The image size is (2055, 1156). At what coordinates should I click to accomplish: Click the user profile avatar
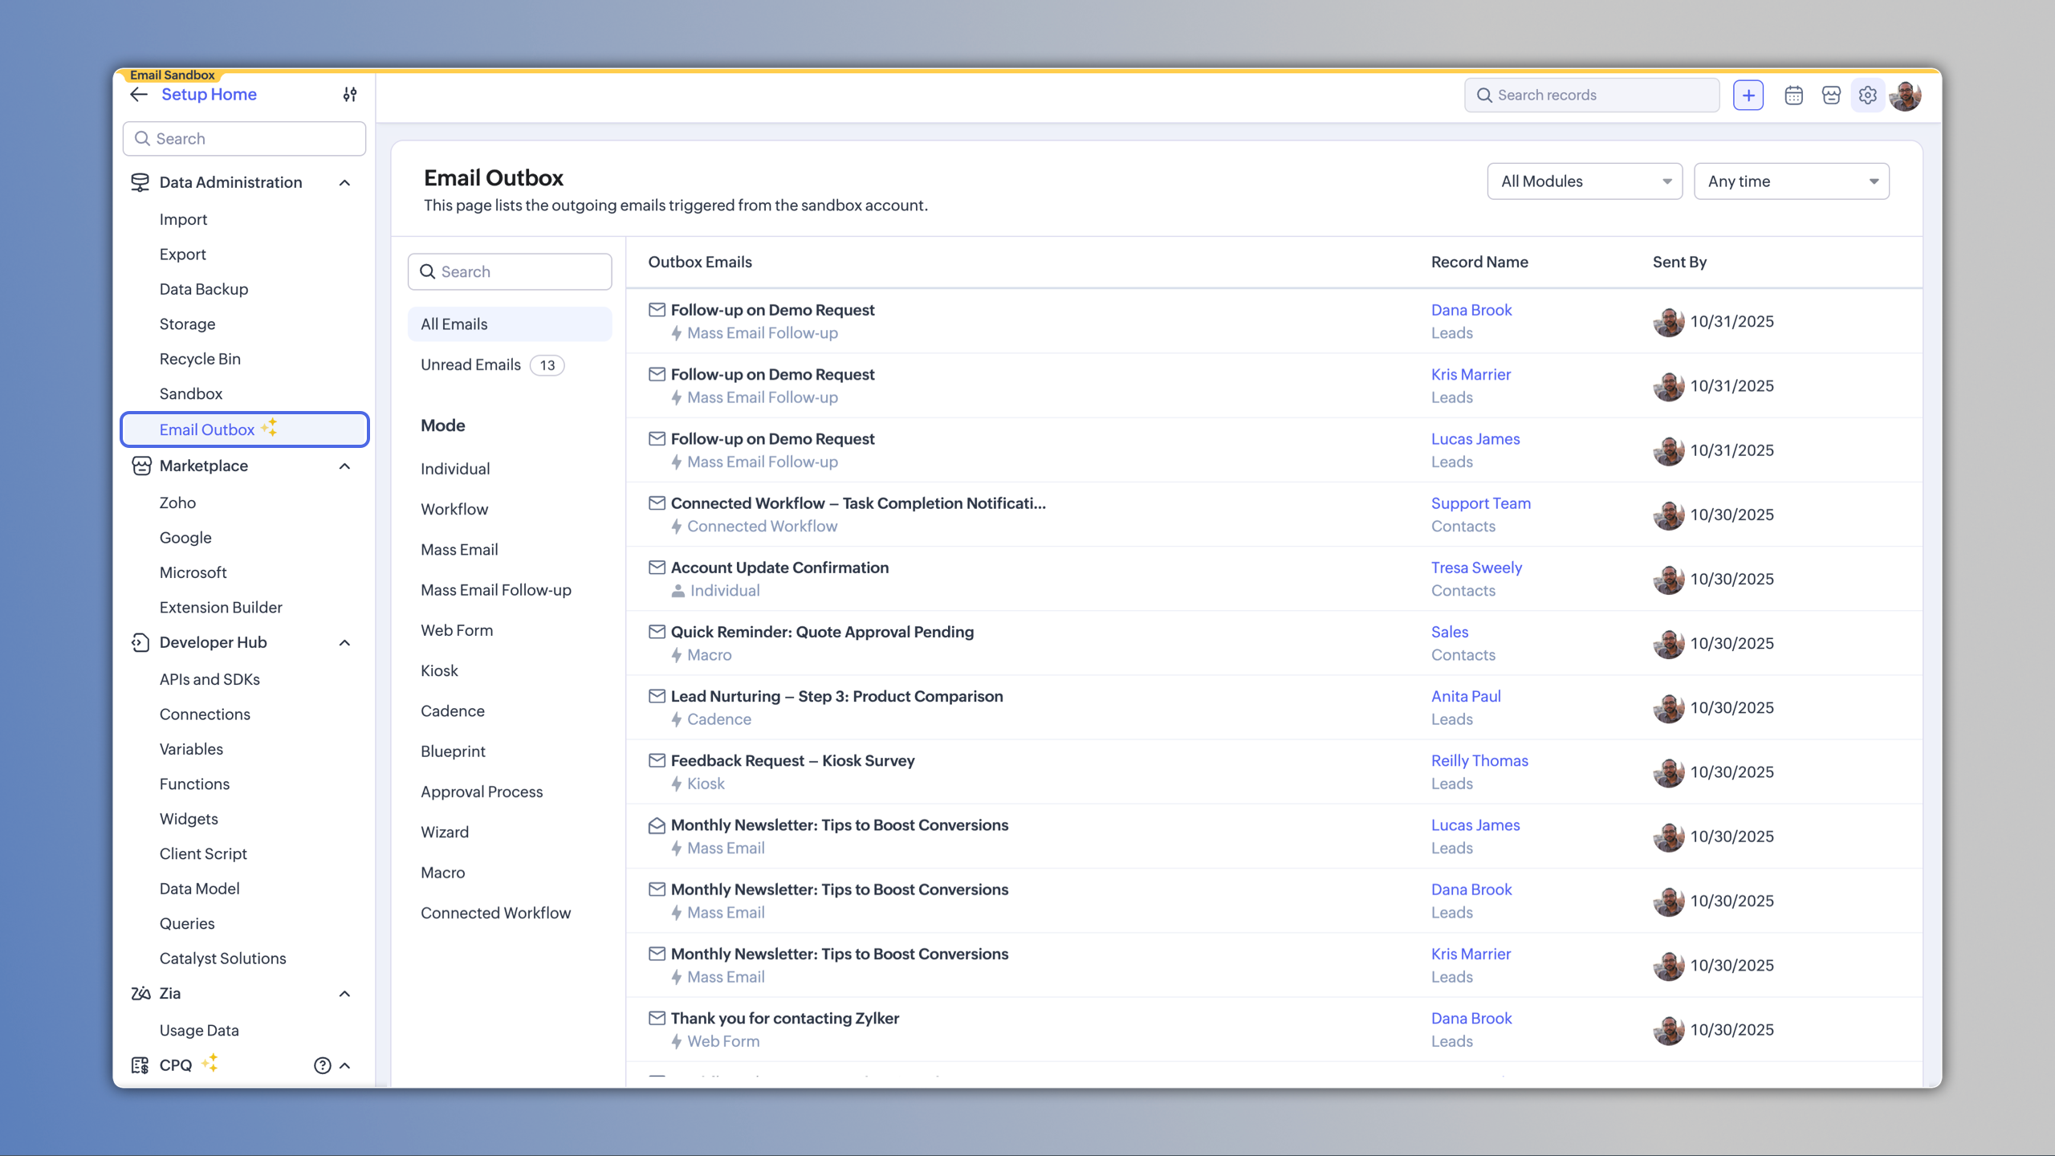pyautogui.click(x=1906, y=96)
